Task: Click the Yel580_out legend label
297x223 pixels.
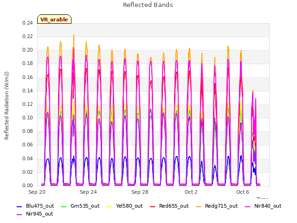Action: [129, 206]
